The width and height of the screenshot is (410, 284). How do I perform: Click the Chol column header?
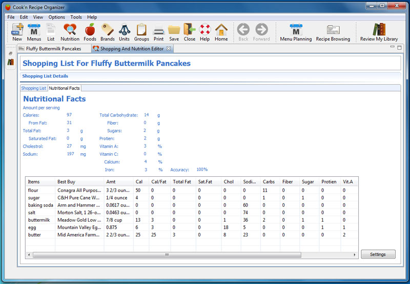231,182
